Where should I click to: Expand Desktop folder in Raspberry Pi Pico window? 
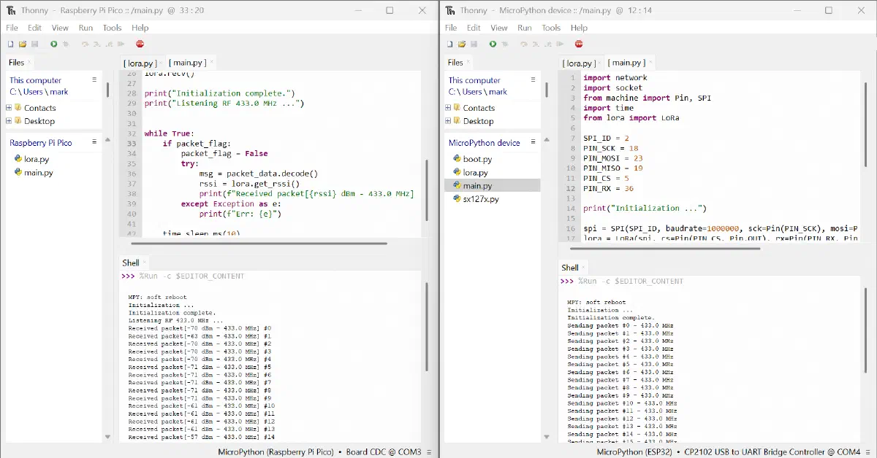point(9,121)
